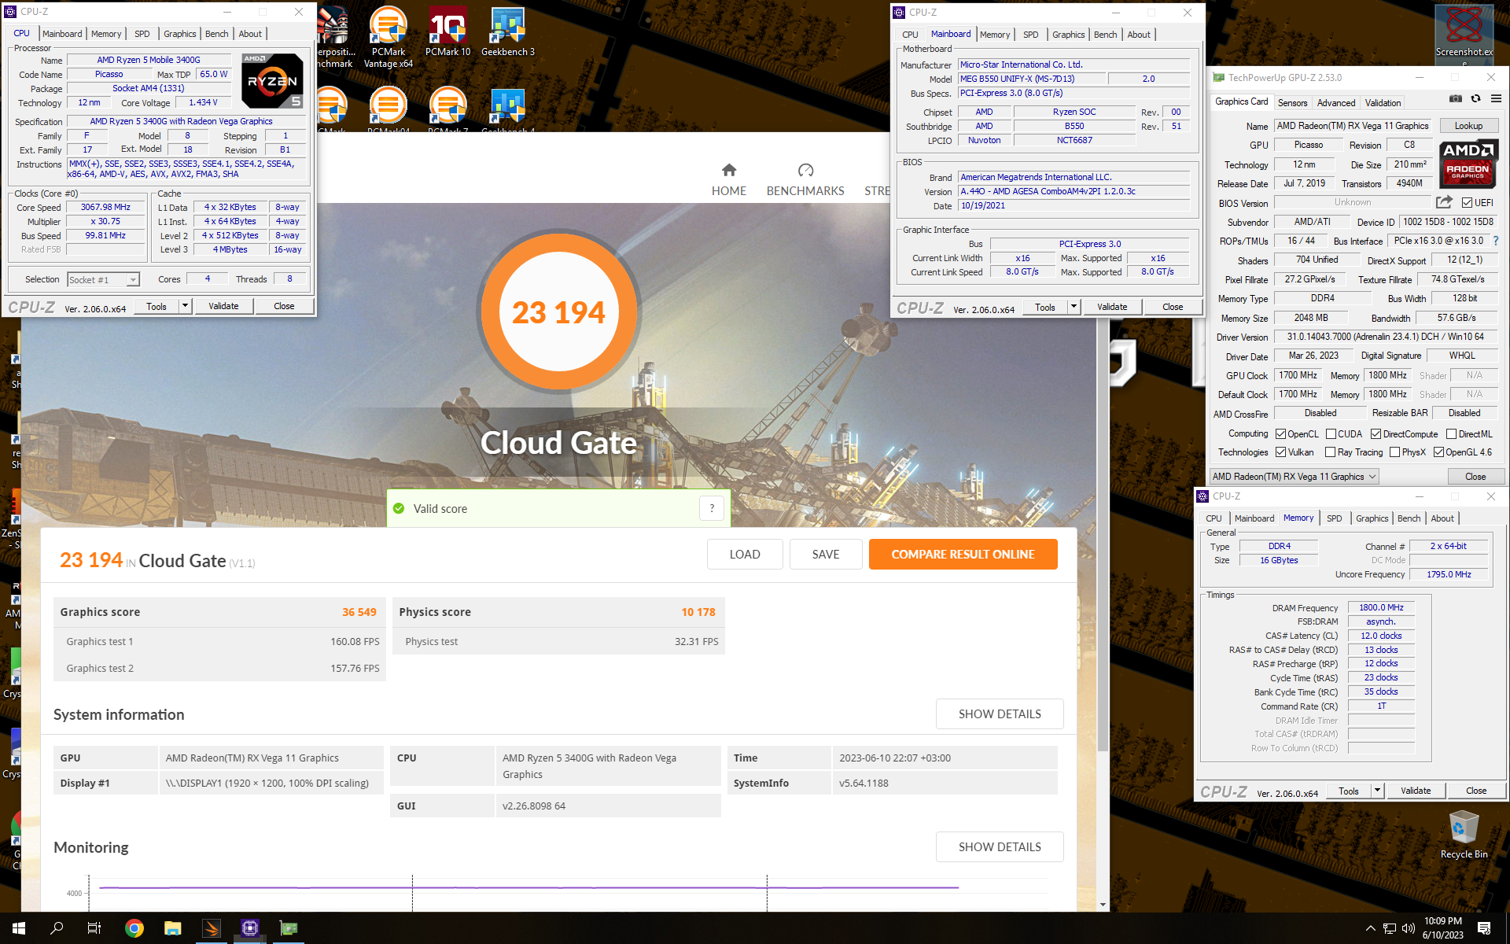Click the taskbar clock showing 10:09 PM

click(x=1443, y=928)
